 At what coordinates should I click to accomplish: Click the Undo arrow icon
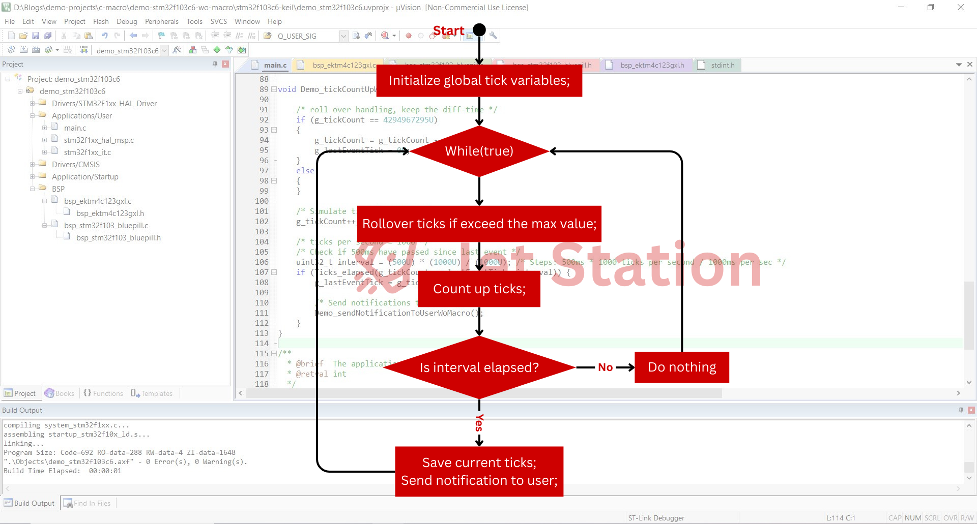(x=104, y=36)
